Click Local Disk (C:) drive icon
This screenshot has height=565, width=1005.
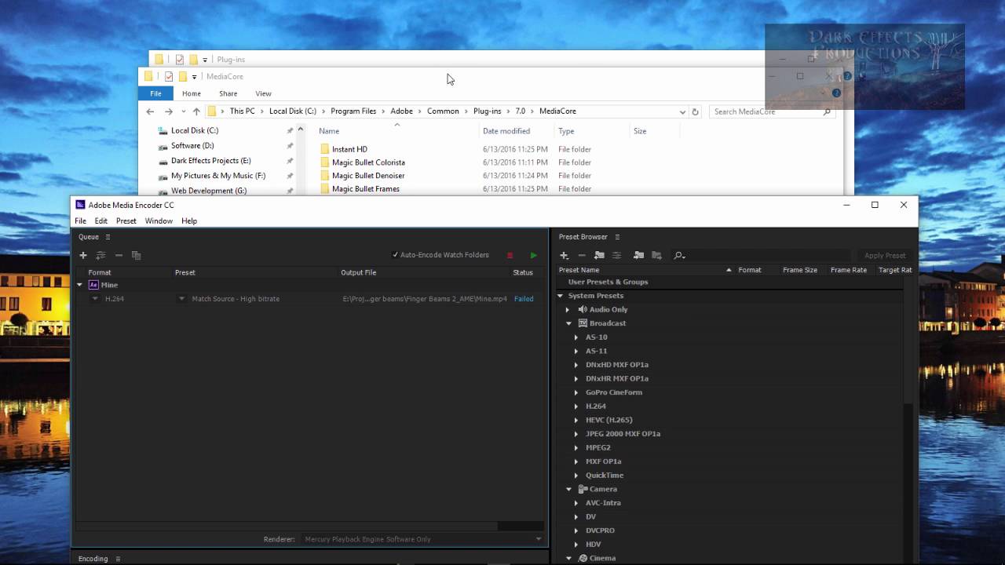[163, 131]
